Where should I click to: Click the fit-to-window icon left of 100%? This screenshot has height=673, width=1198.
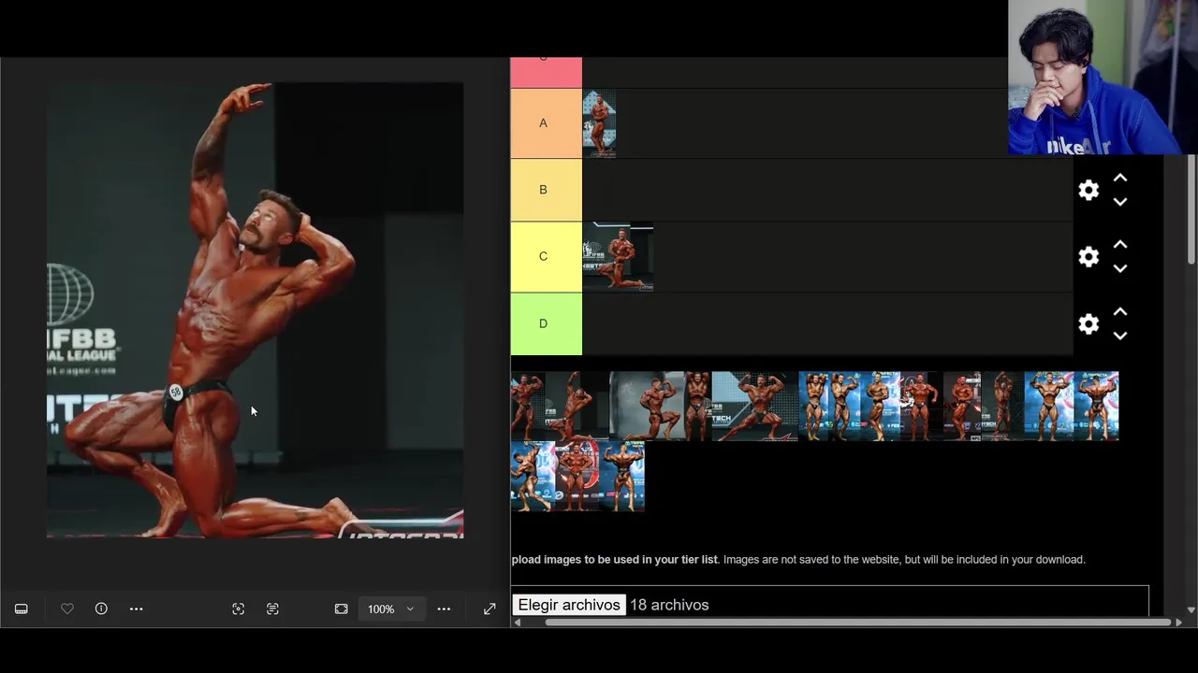(x=342, y=609)
